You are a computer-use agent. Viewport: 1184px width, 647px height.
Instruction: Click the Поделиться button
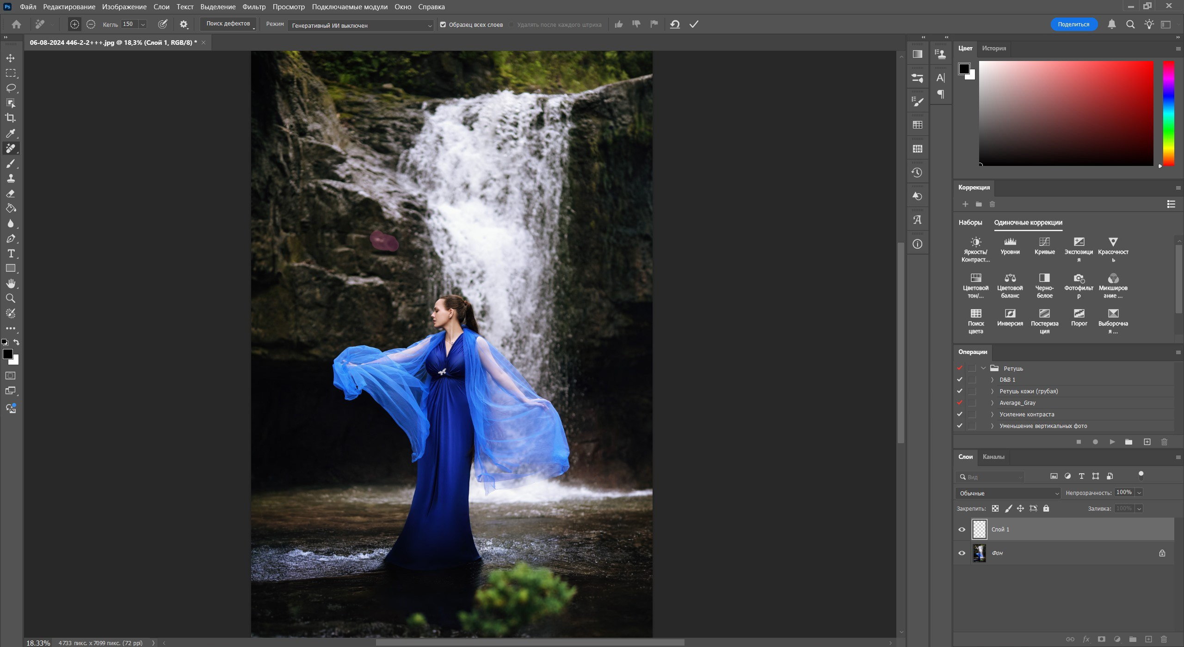(x=1074, y=24)
